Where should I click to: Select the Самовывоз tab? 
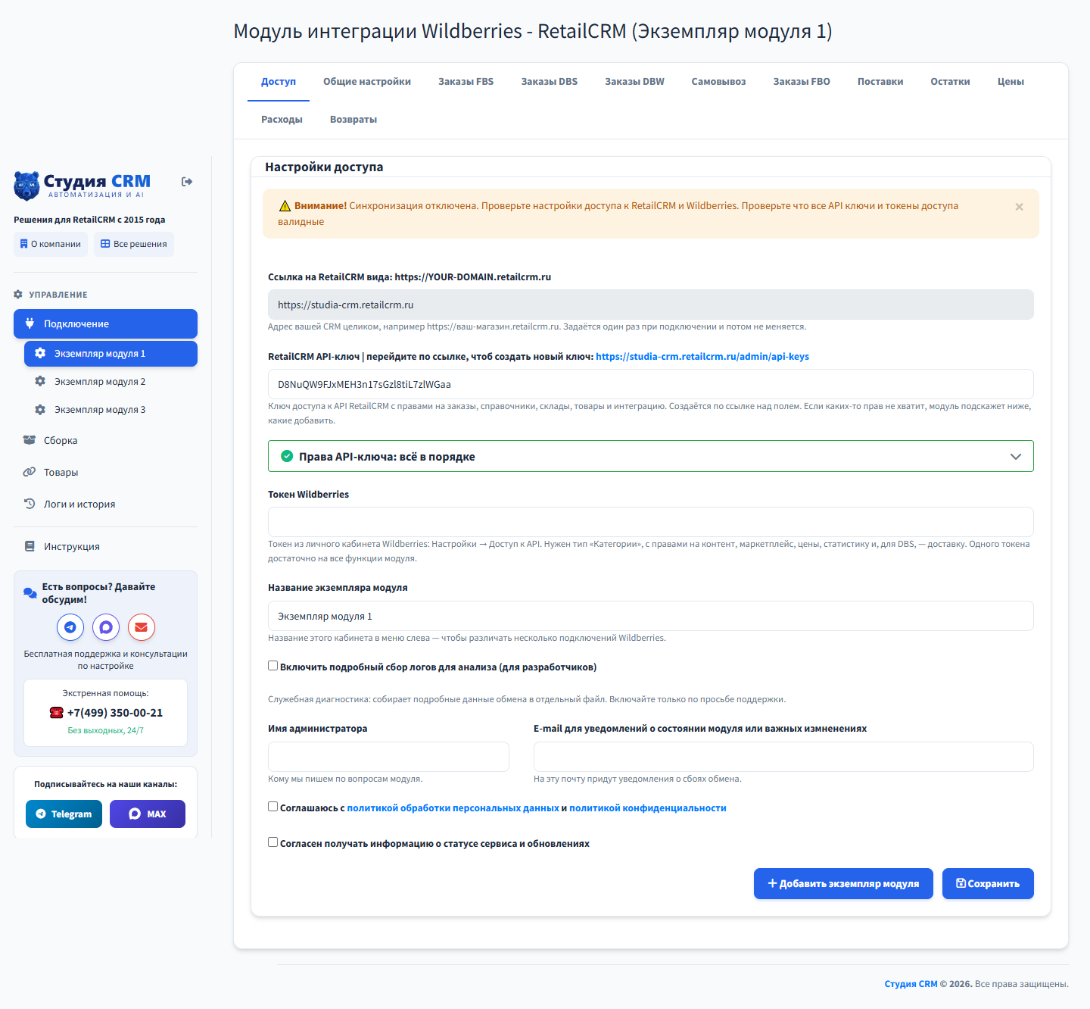click(718, 82)
